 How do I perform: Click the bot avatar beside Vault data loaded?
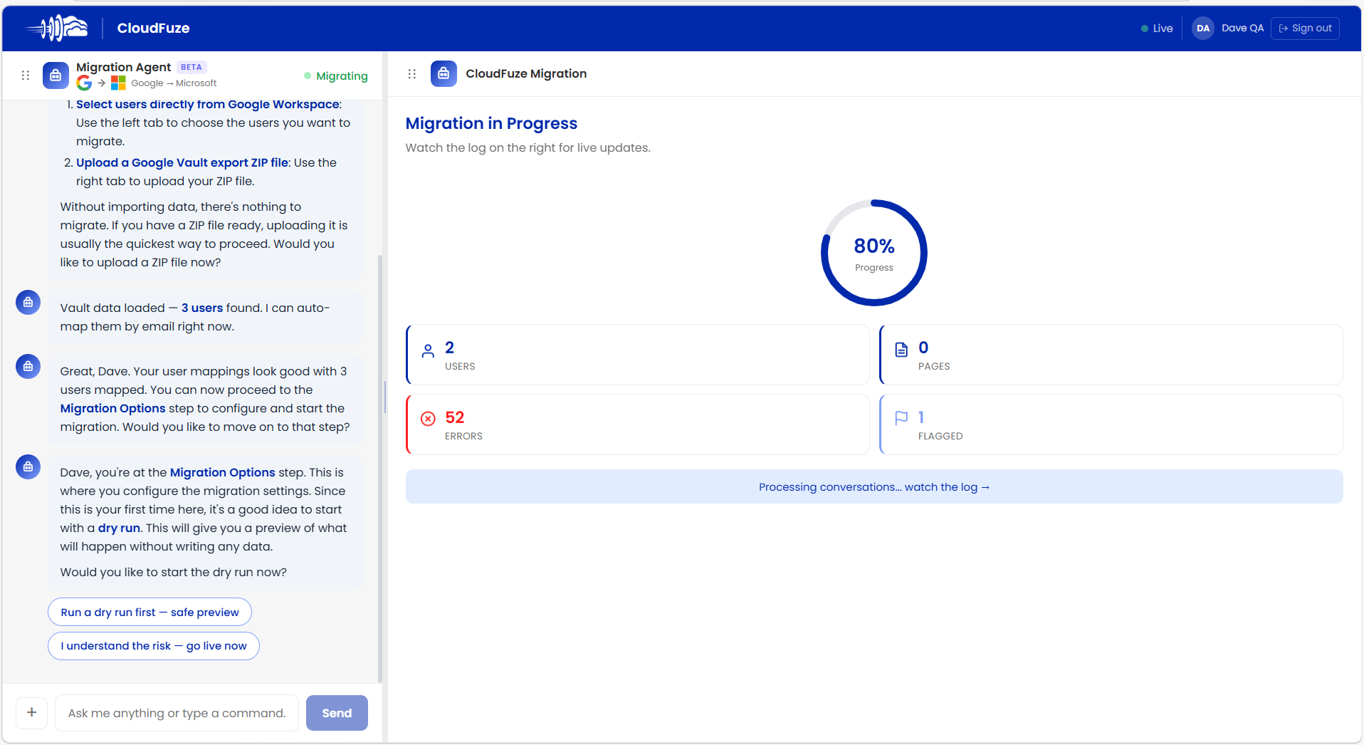(28, 303)
